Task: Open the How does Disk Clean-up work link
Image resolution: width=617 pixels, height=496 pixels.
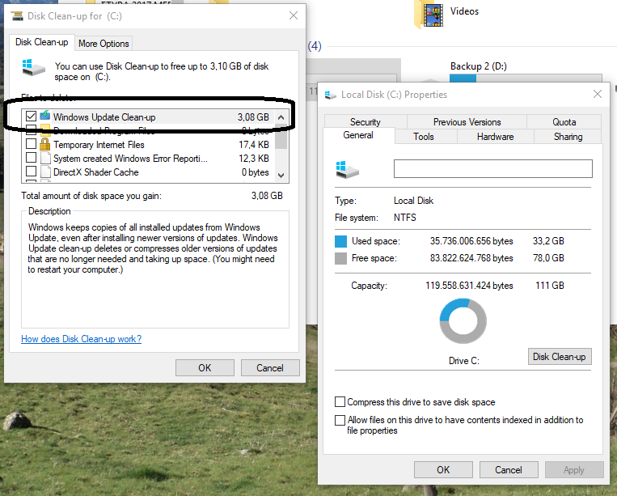Action: tap(81, 339)
